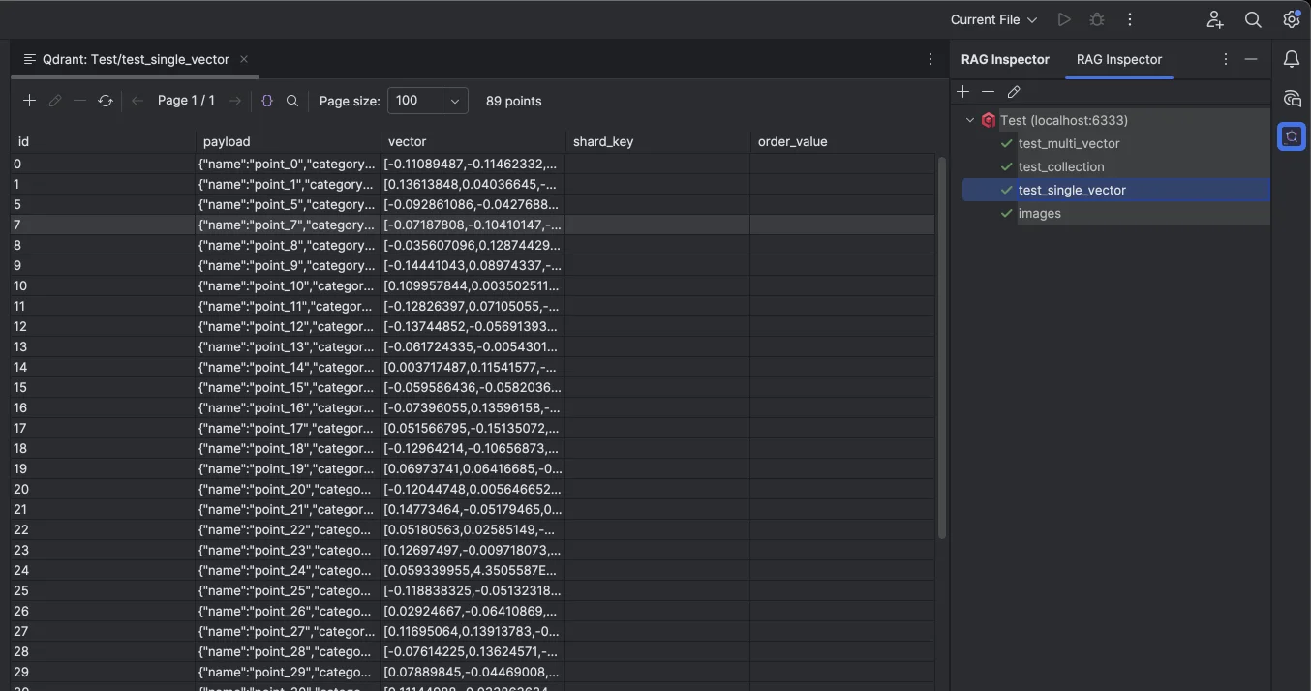Sort by payload column header
The image size is (1311, 691).
pos(288,141)
